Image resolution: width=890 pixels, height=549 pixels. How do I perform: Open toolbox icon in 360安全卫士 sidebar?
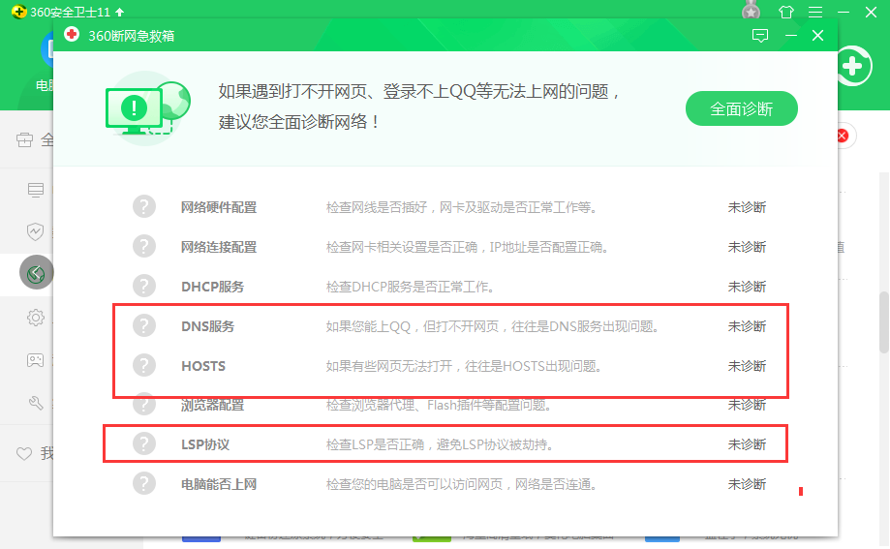pyautogui.click(x=24, y=139)
